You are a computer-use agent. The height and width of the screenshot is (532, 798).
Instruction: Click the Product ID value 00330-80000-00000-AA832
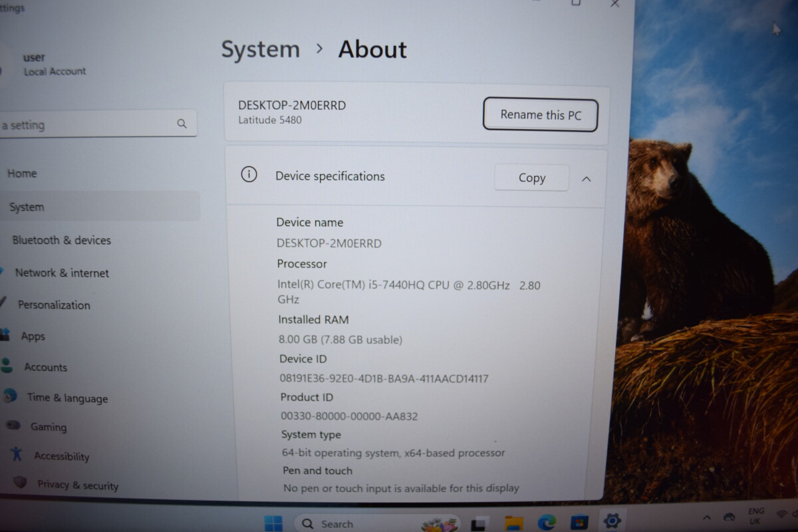click(x=349, y=416)
